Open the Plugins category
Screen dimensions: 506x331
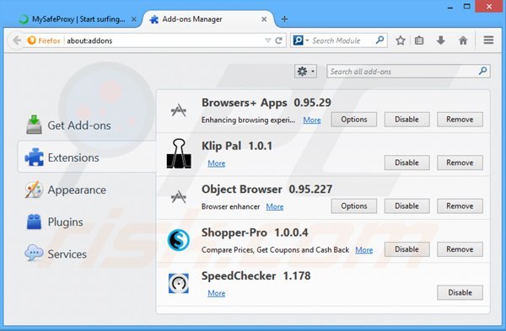[55, 222]
